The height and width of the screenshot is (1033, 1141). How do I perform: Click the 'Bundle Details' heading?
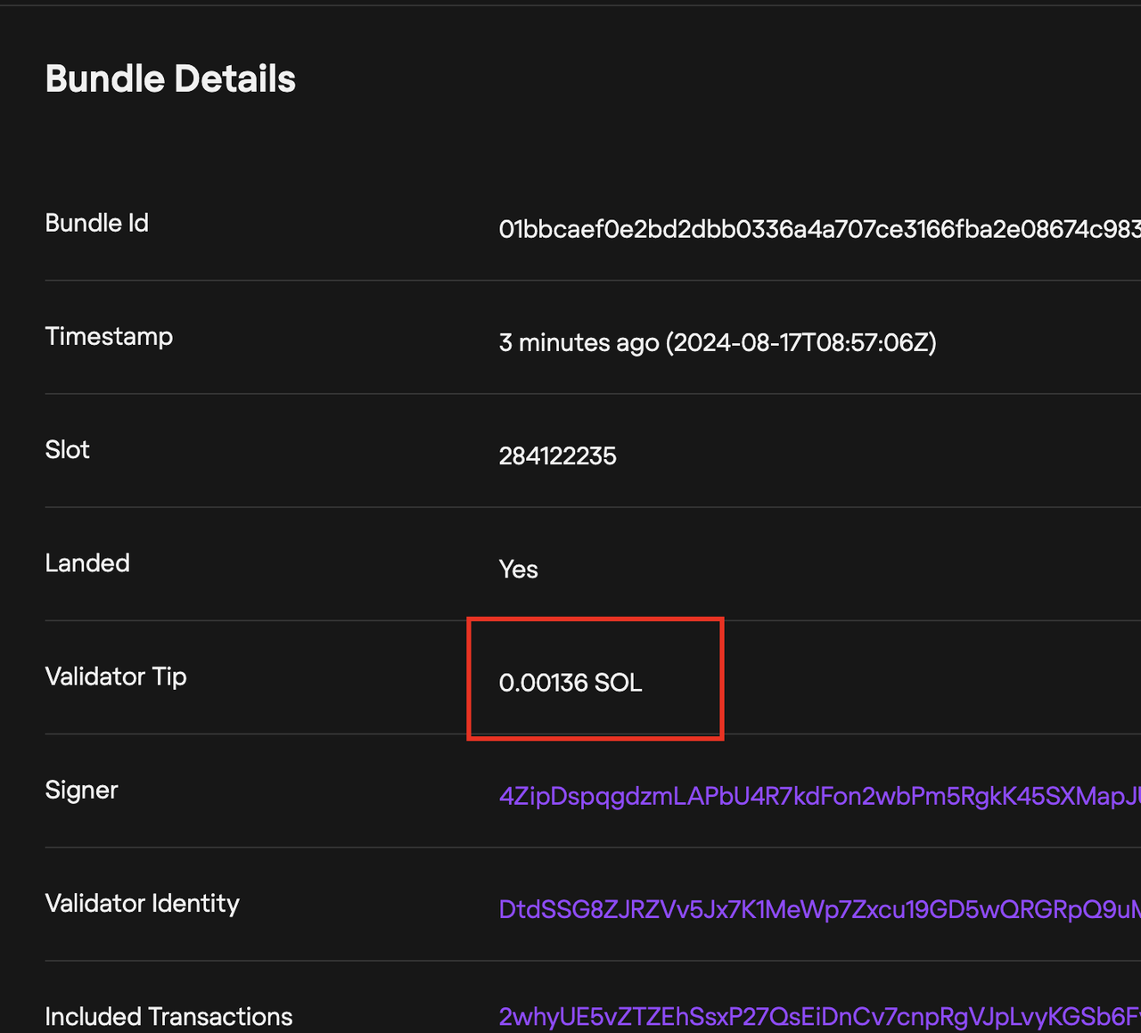point(170,78)
